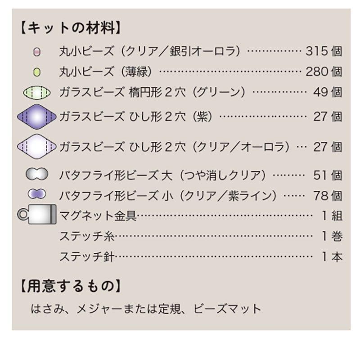Viewport: 360px width, 337px height.
Task: Select the magnet clasp icon
Action: click(x=38, y=215)
